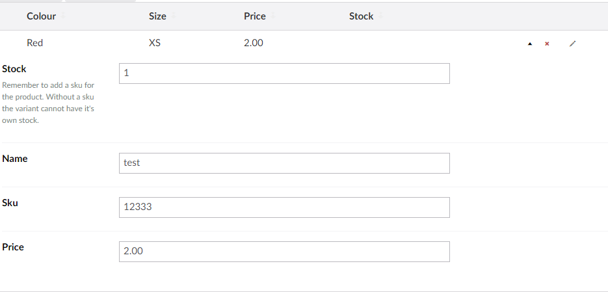Edit the variant with pencil icon
Image resolution: width=608 pixels, height=292 pixels.
(573, 44)
